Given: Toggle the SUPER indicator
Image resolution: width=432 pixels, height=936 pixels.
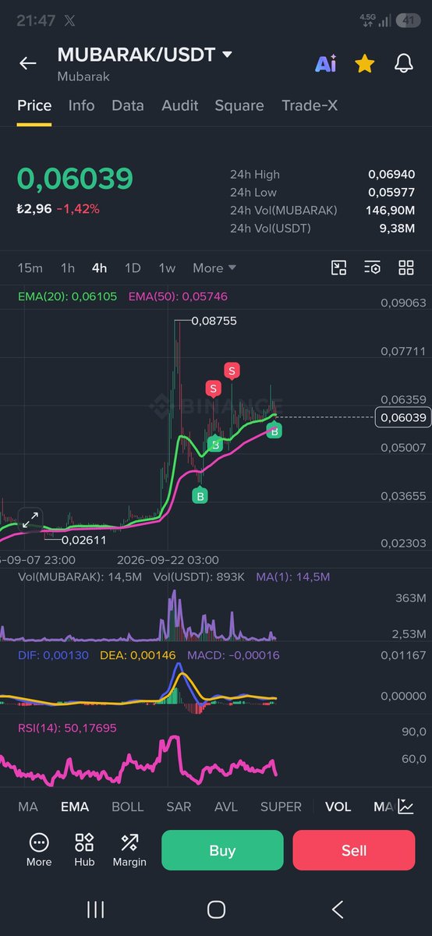Looking at the screenshot, I should click(281, 807).
